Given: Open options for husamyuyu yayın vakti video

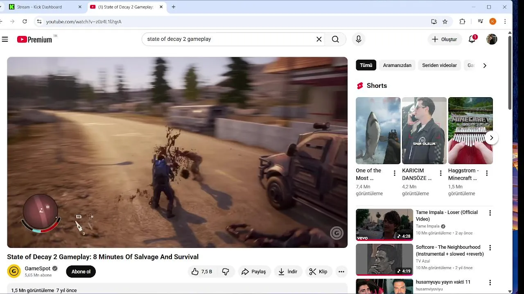Looking at the screenshot, I should [x=490, y=283].
